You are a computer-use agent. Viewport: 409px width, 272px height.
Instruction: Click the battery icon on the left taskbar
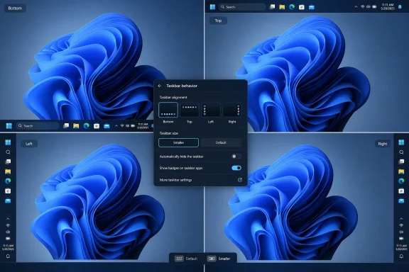(8, 238)
